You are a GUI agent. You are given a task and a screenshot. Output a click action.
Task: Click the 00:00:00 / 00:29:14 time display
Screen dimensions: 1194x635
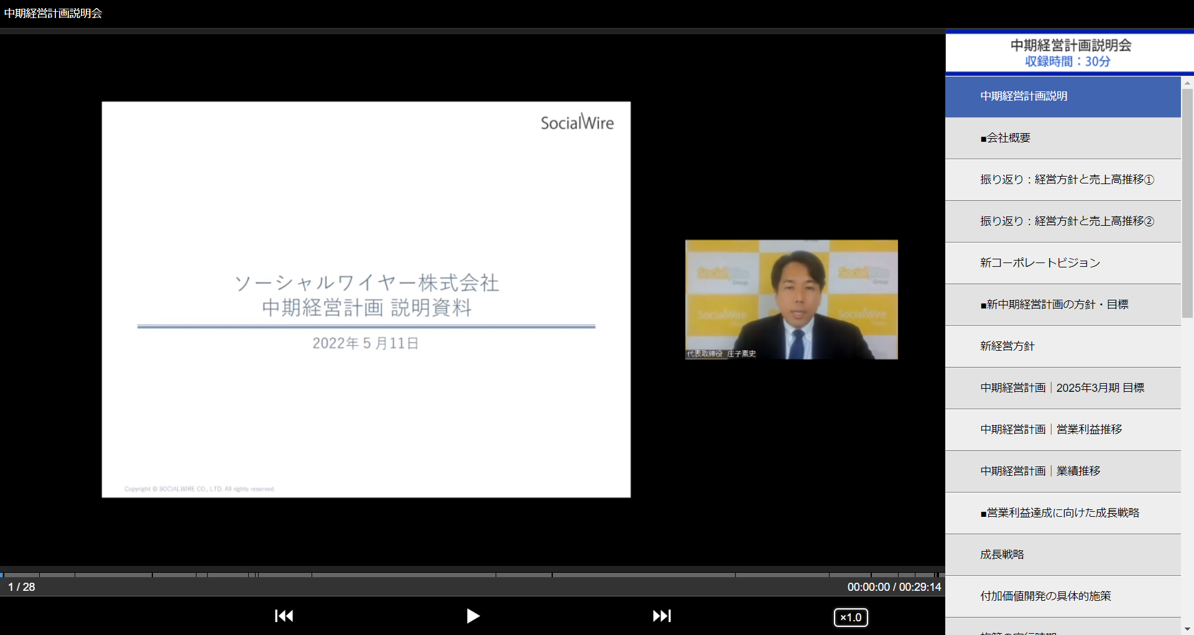coord(894,587)
